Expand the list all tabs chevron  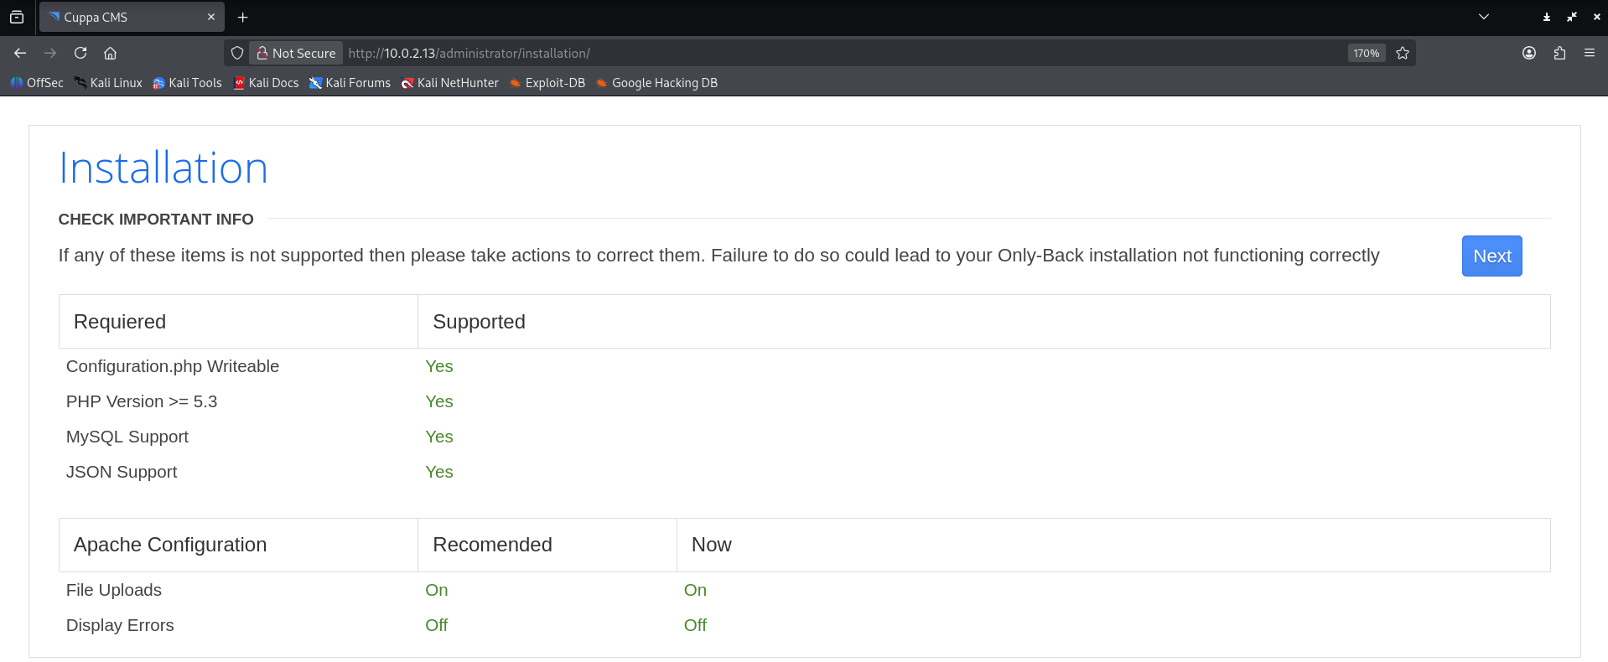(1484, 17)
